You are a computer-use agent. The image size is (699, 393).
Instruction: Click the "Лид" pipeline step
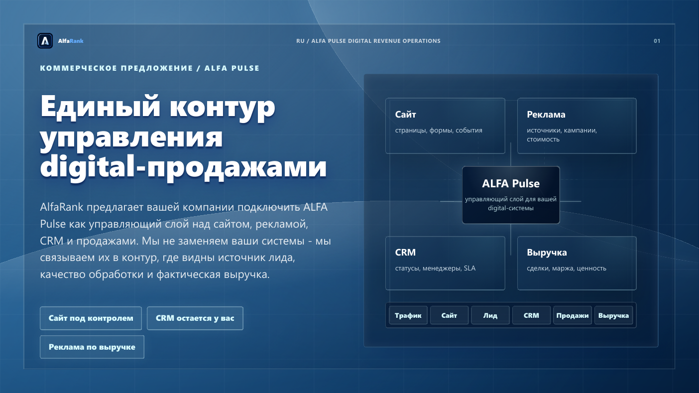coord(490,315)
